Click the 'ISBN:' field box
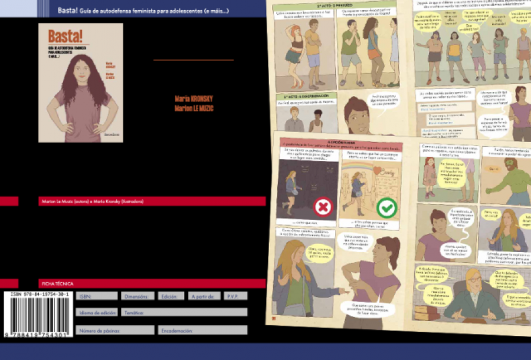Image resolution: width=531 pixels, height=360 pixels. [97, 296]
